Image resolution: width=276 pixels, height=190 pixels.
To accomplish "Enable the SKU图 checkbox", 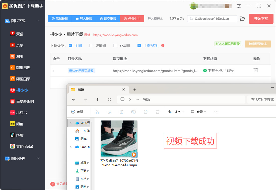I will [x=115, y=45].
